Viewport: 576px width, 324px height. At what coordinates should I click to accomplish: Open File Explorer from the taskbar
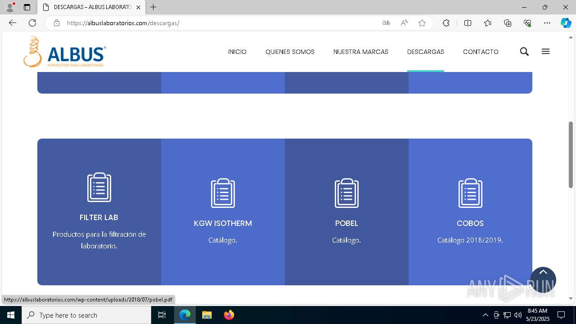pos(207,315)
